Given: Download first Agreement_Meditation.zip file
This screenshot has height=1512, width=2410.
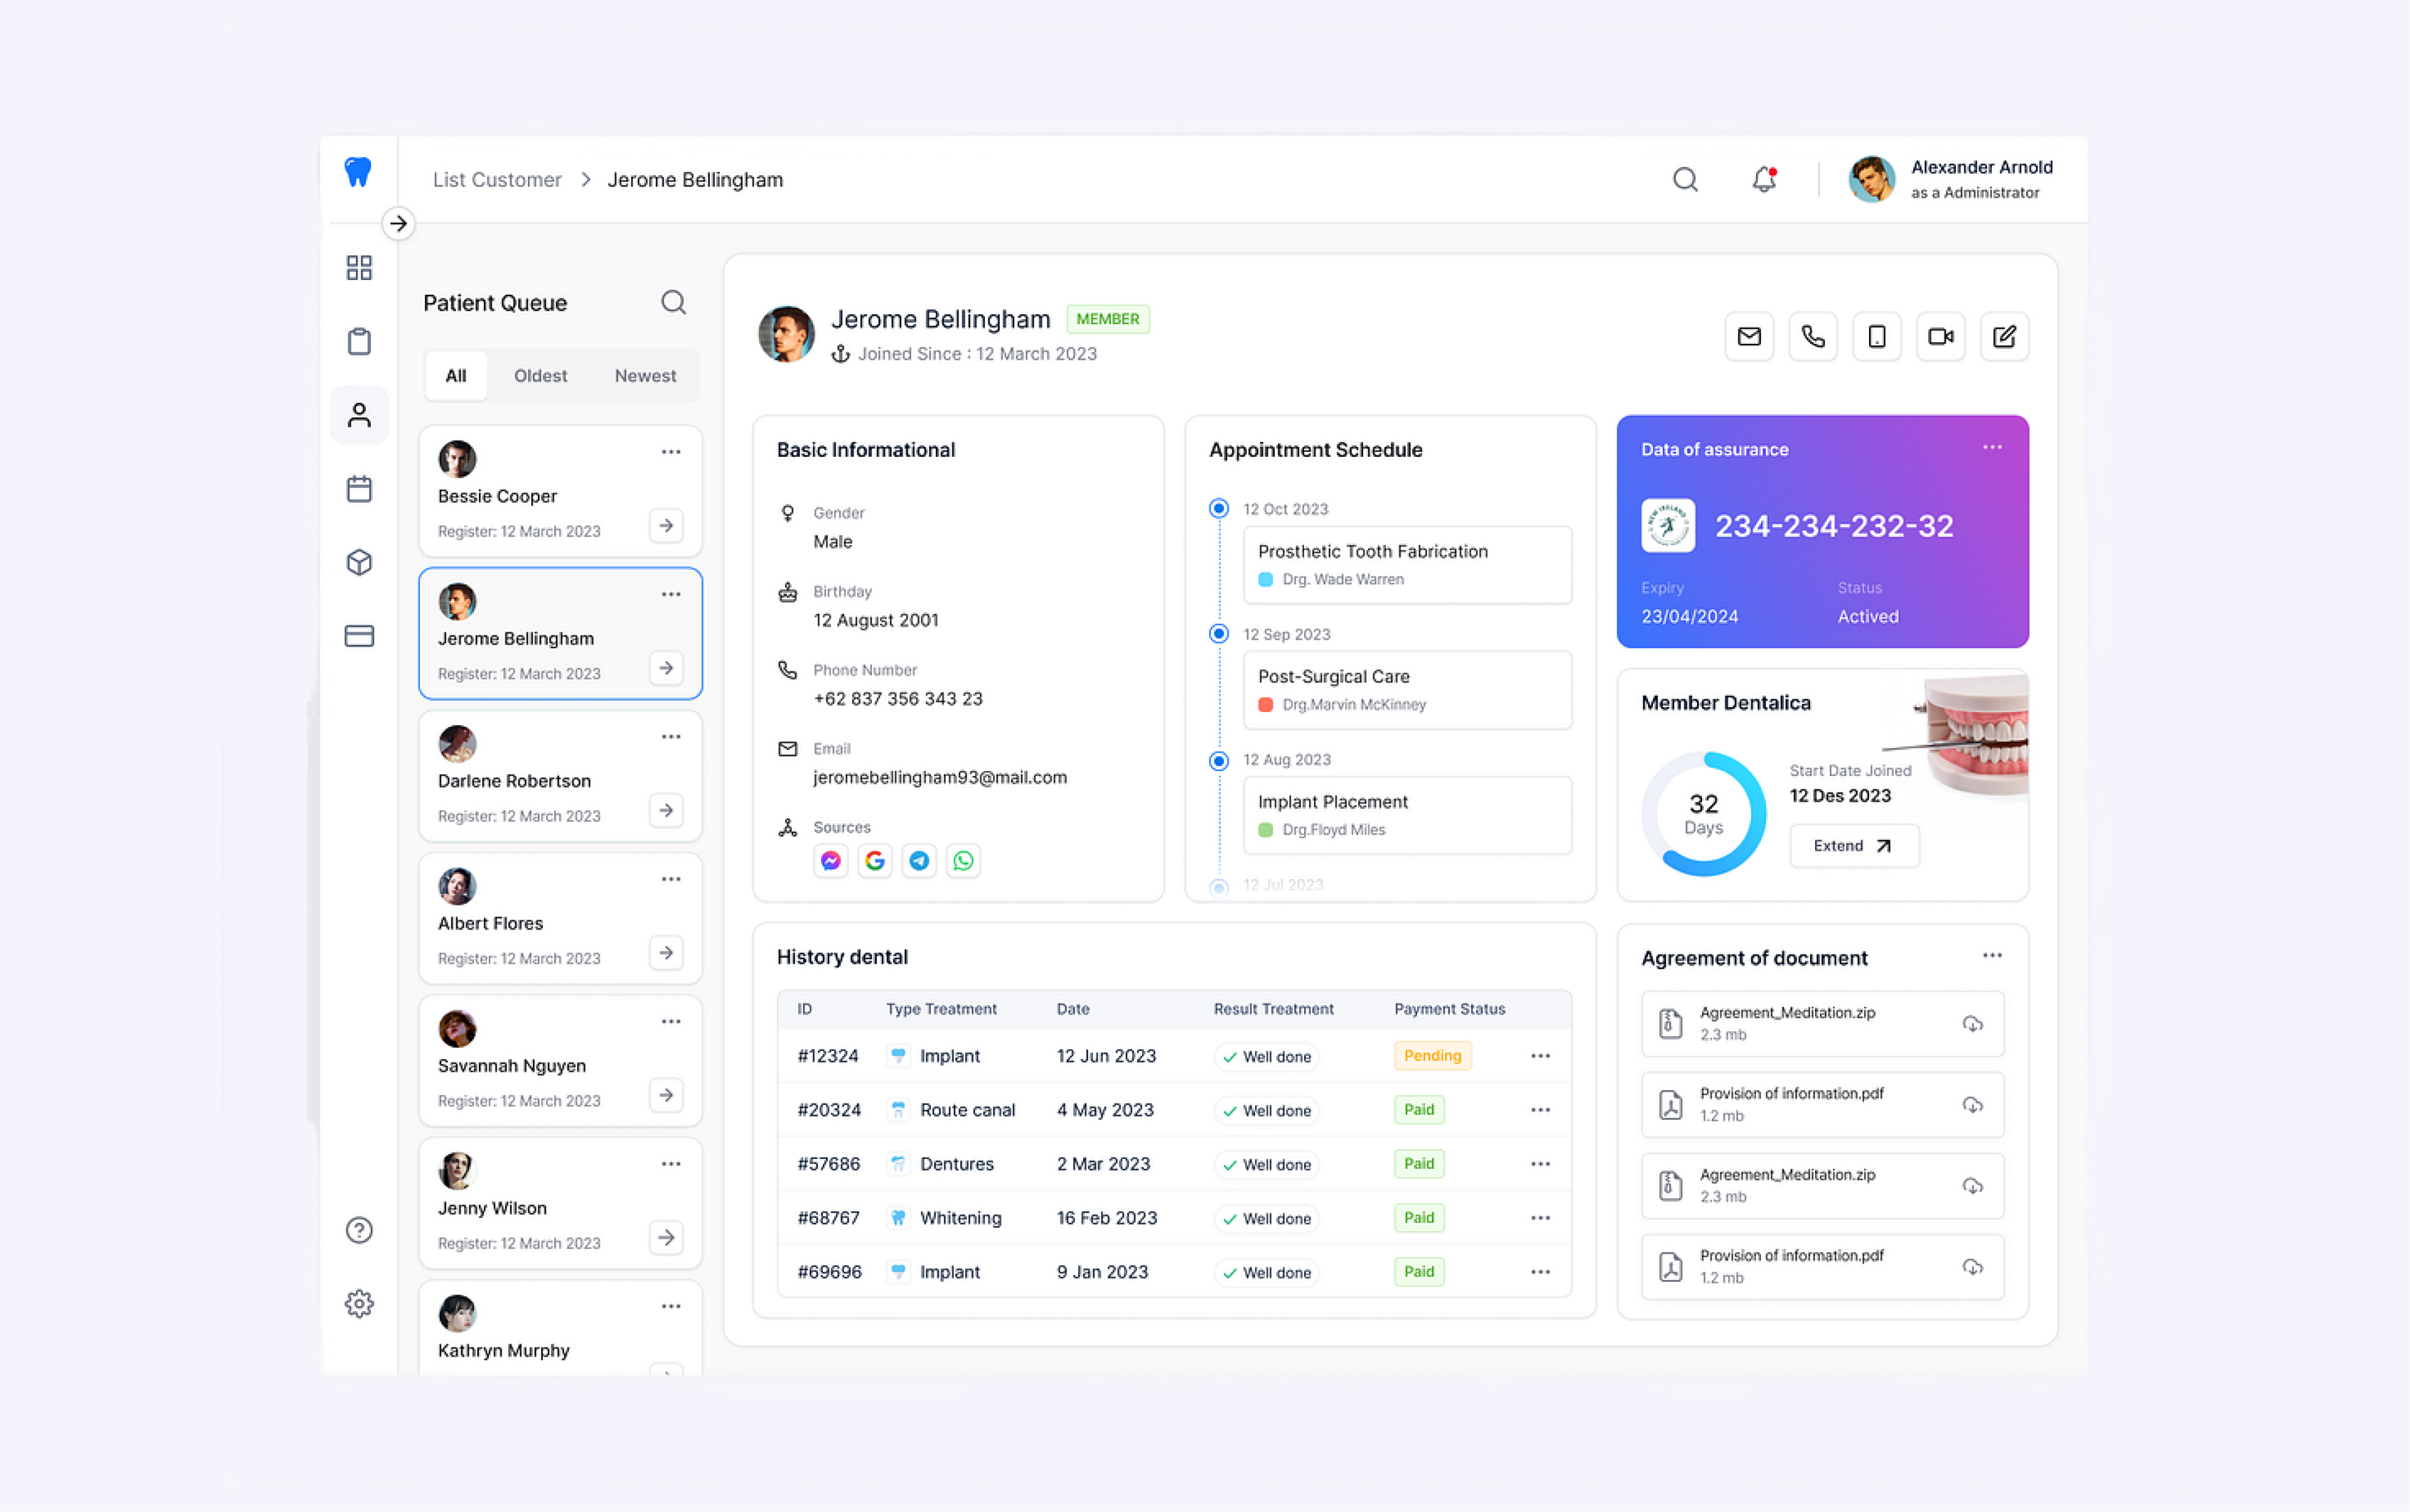Looking at the screenshot, I should coord(1973,1024).
